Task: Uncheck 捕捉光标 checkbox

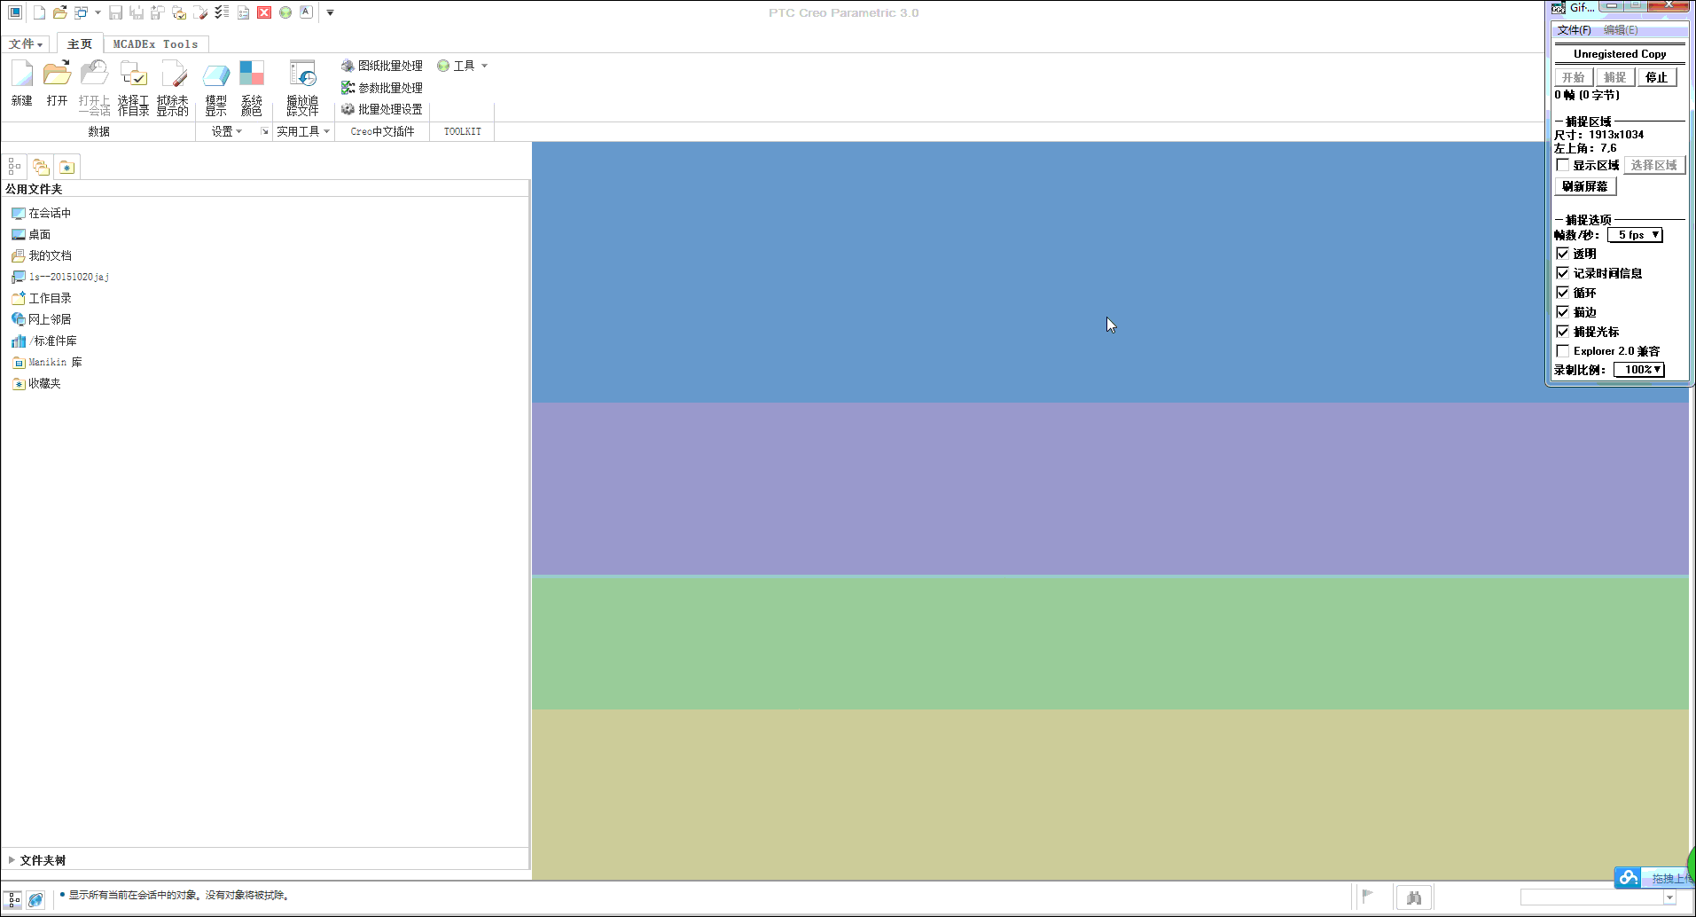Action: click(x=1563, y=332)
